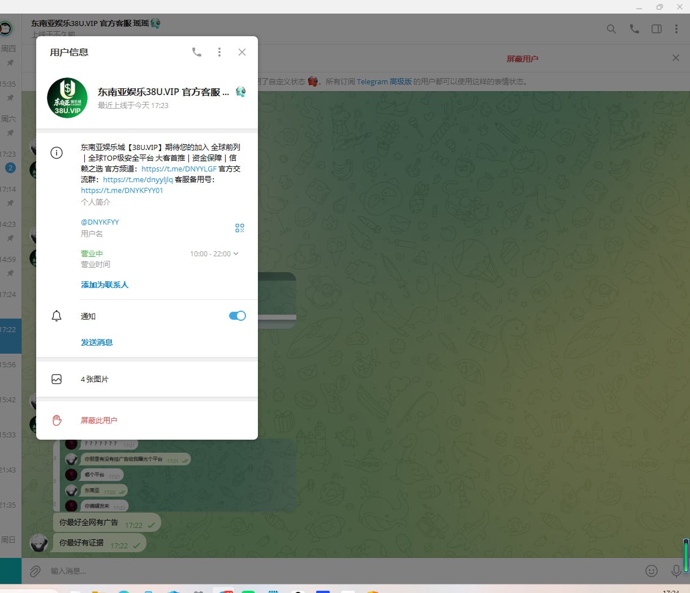
Task: Add this user as a contact
Action: 105,285
